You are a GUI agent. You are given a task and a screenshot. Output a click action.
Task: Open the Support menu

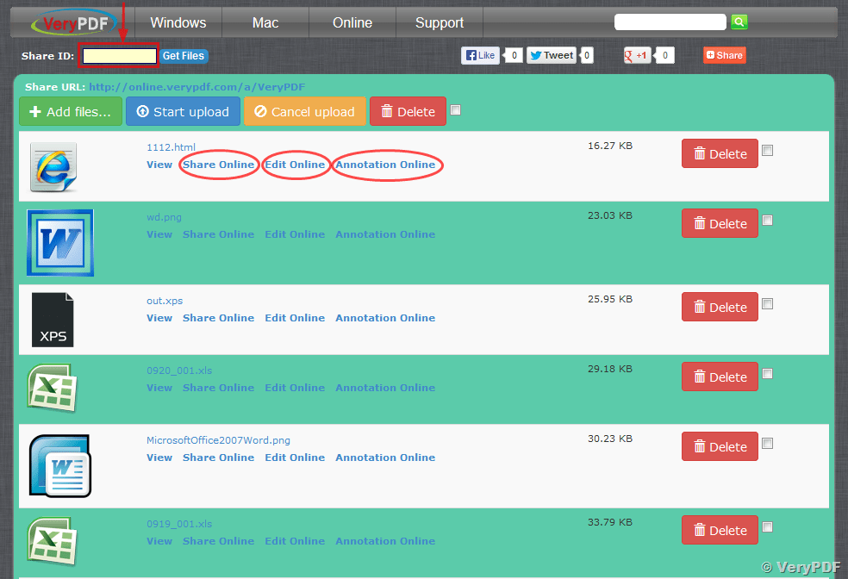click(439, 23)
